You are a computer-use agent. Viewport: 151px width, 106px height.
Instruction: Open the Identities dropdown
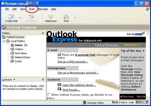pos(132,45)
